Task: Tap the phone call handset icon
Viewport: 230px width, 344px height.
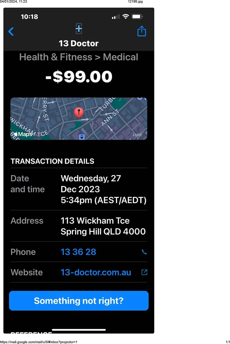Action: [144, 252]
